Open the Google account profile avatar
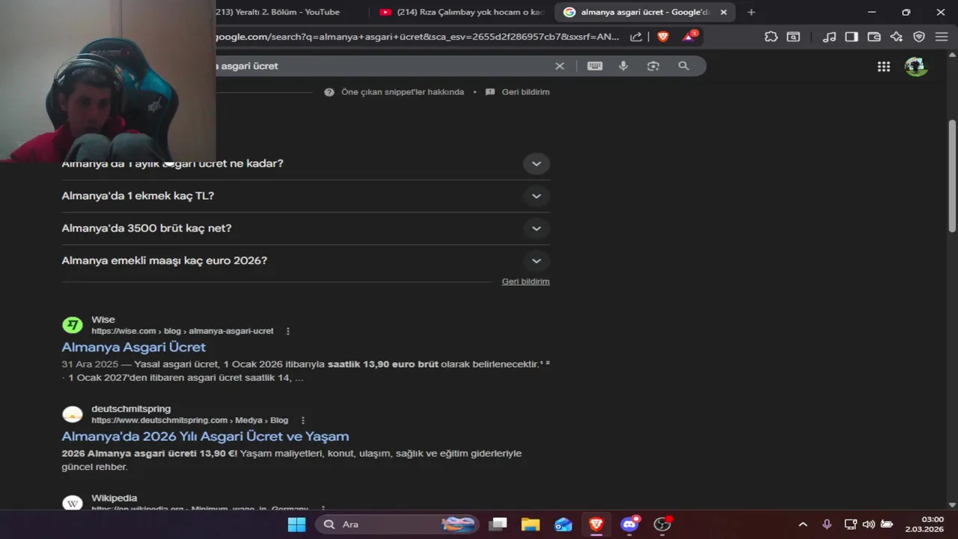The height and width of the screenshot is (539, 958). tap(916, 67)
